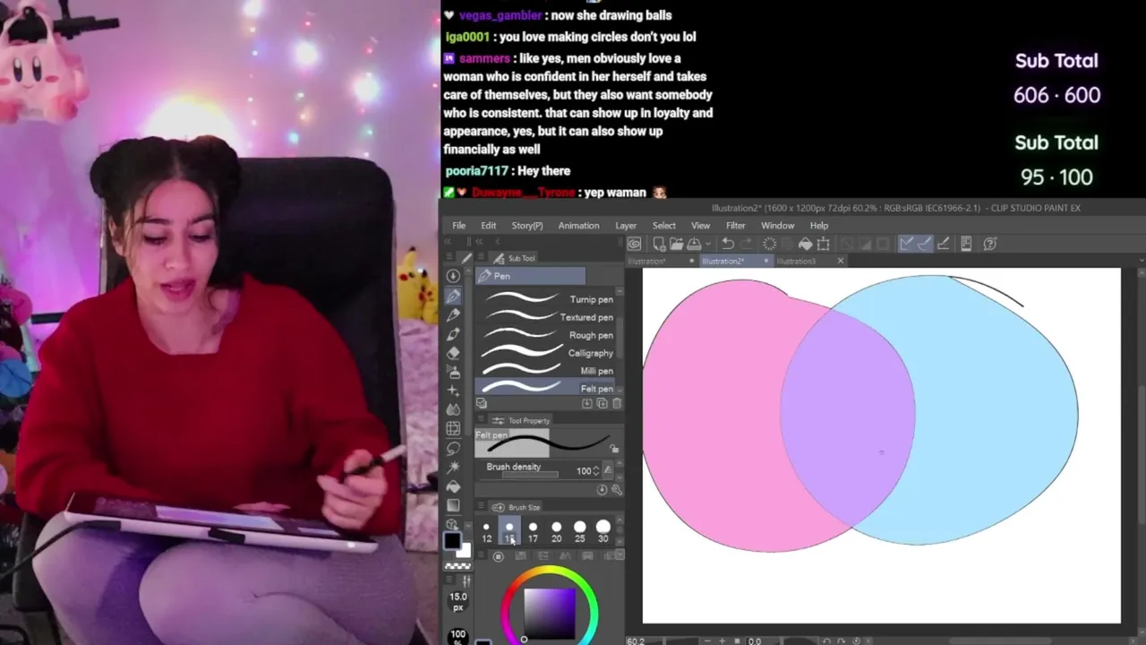1146x645 pixels.
Task: Reset tool property to initial settings icon
Action: (602, 490)
